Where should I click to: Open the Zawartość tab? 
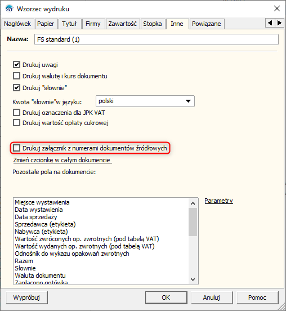click(x=123, y=24)
